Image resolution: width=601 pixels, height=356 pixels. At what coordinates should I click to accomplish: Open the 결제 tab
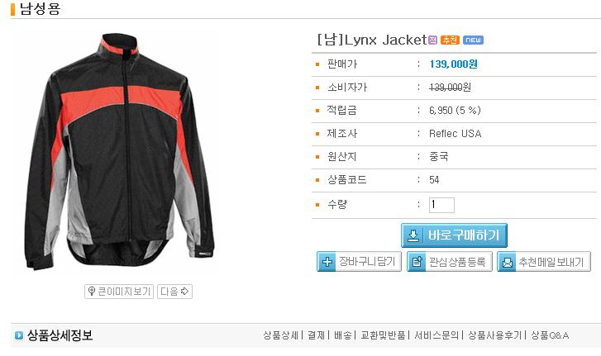point(316,335)
